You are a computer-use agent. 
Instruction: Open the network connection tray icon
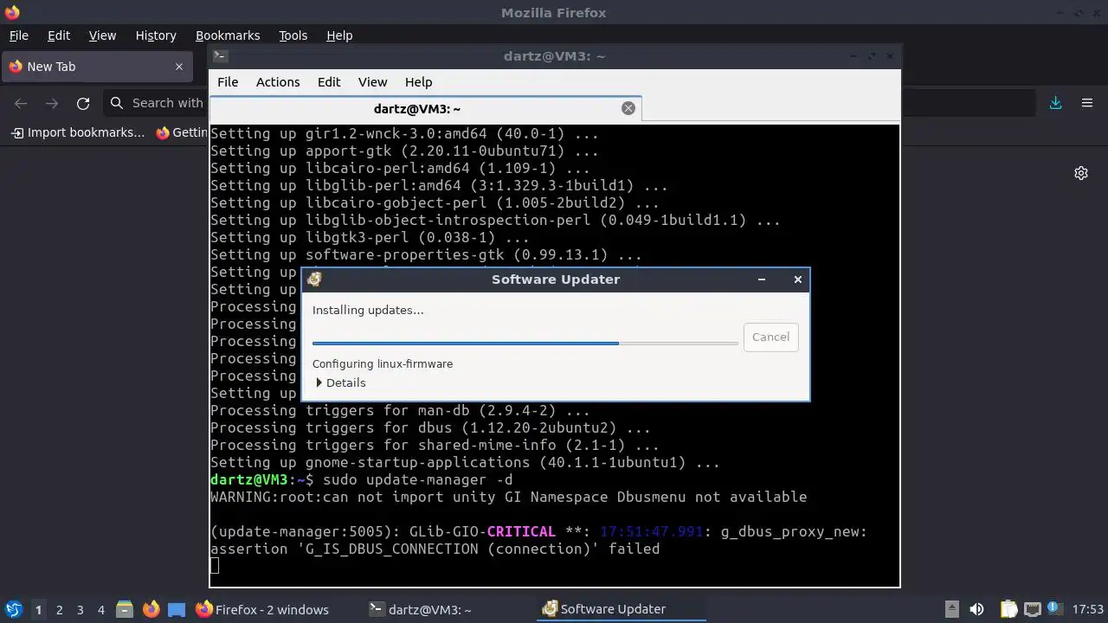pos(1032,609)
